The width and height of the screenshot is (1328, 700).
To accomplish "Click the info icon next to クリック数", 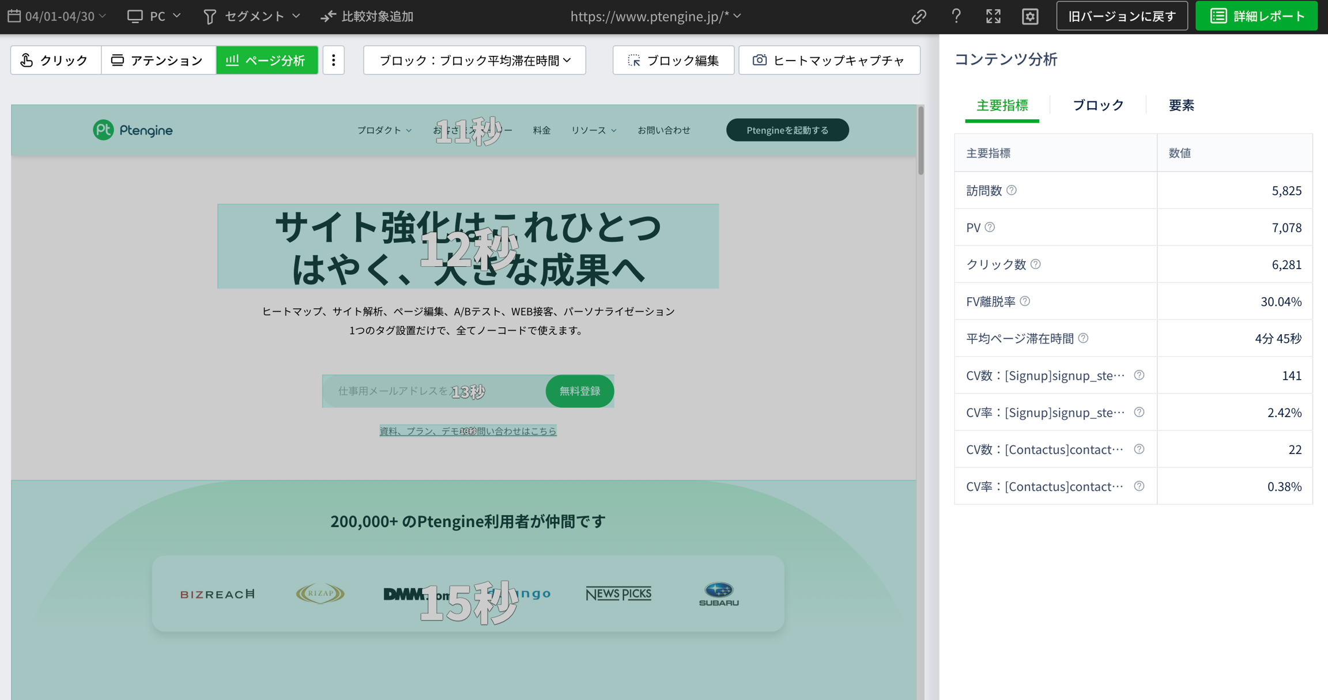I will pyautogui.click(x=1036, y=264).
